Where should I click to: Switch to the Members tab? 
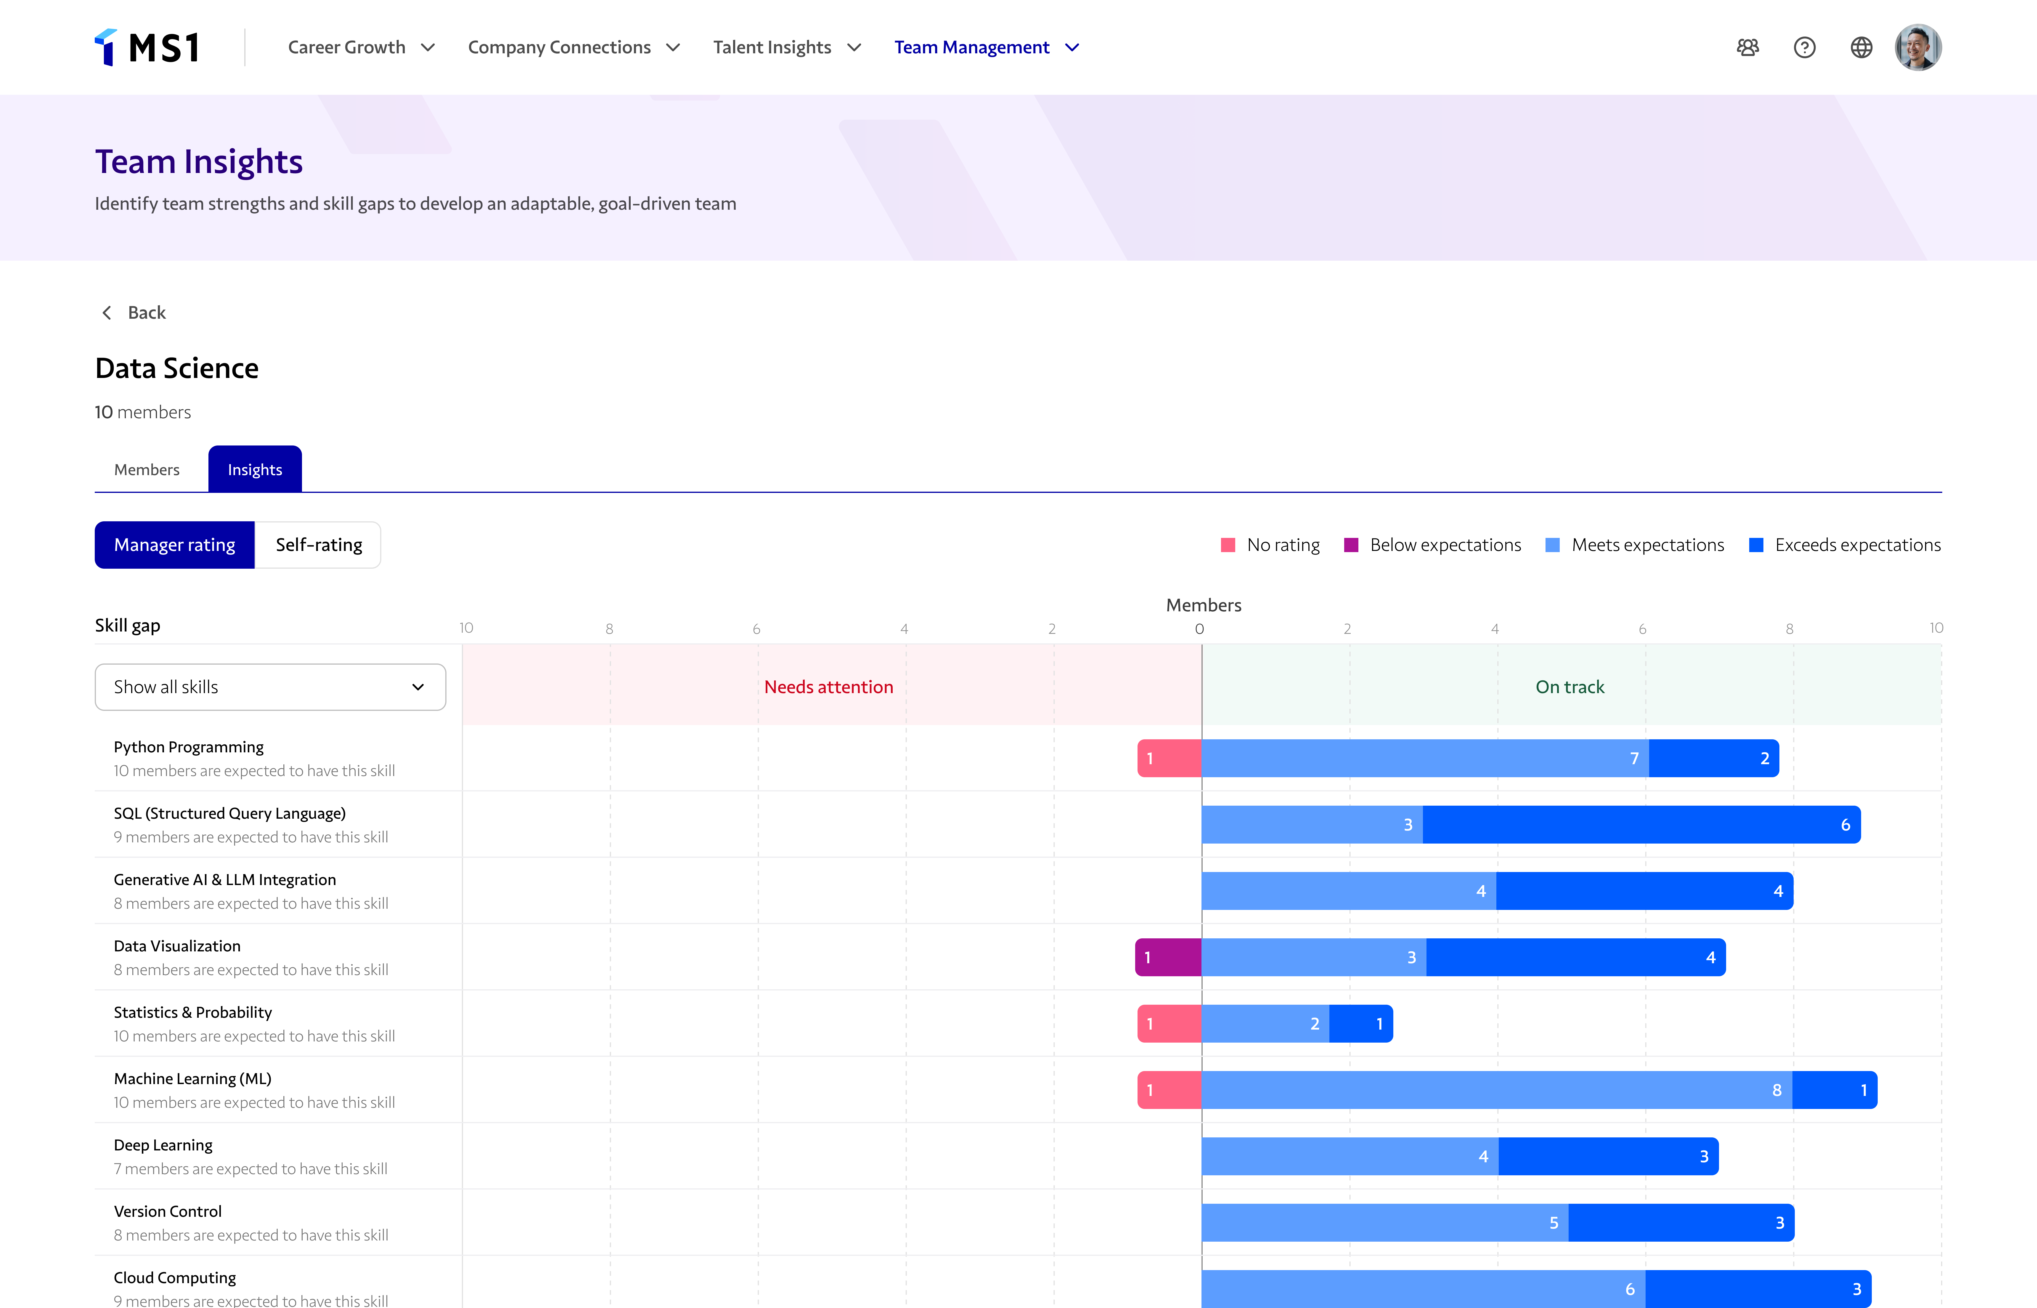[x=147, y=470]
